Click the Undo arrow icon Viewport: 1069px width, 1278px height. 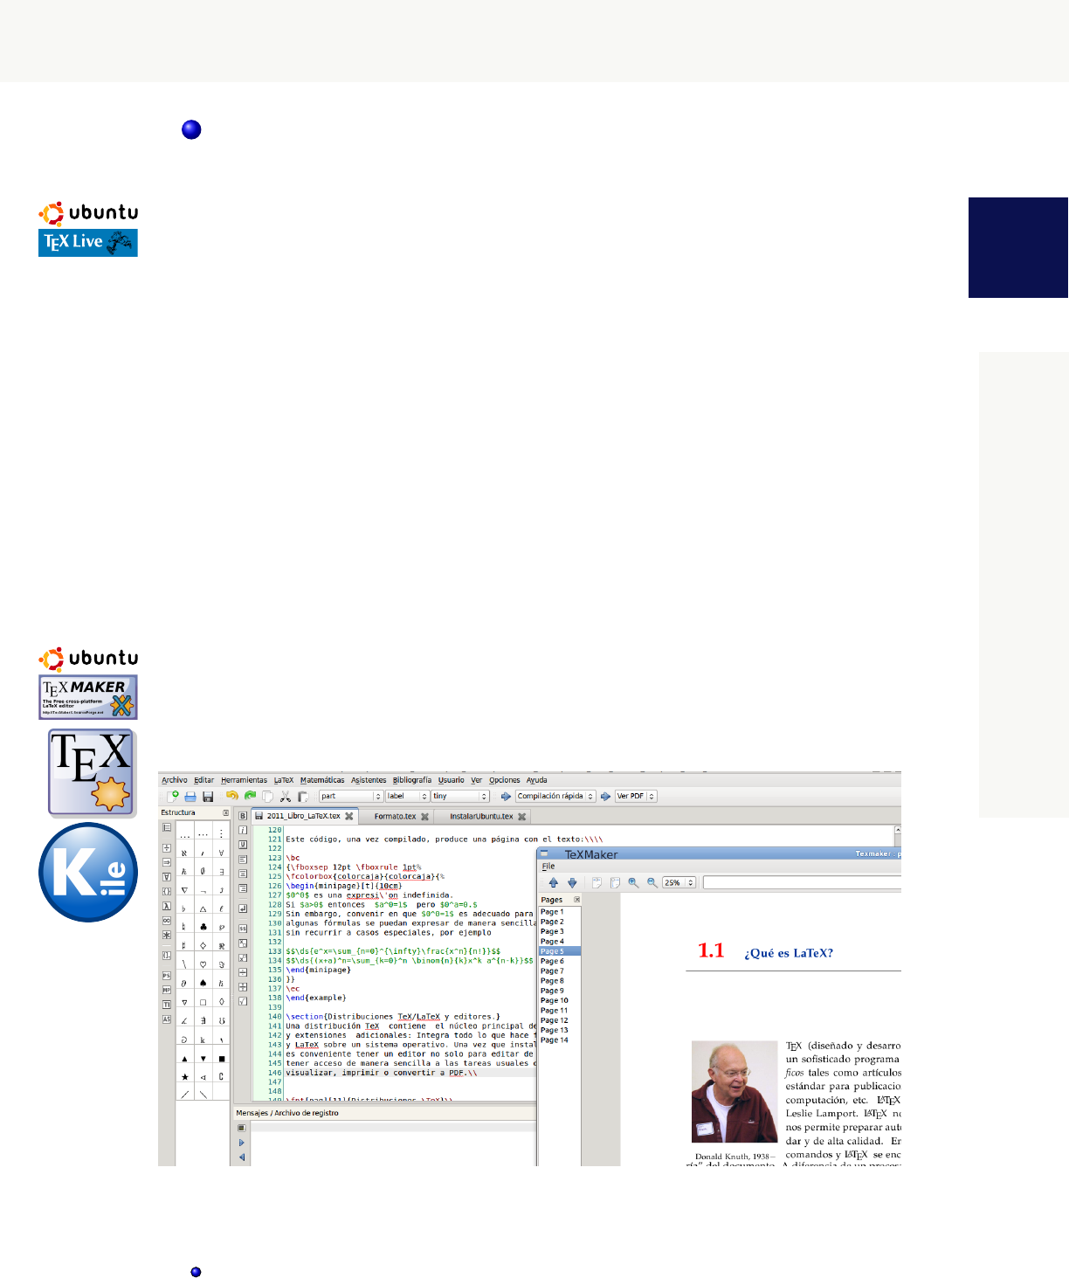231,796
